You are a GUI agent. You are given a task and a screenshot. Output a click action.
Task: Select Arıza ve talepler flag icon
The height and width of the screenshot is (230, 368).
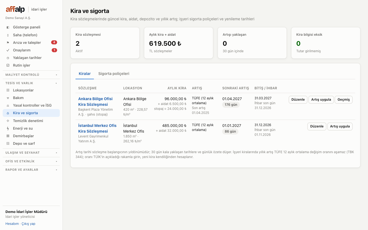point(8,42)
